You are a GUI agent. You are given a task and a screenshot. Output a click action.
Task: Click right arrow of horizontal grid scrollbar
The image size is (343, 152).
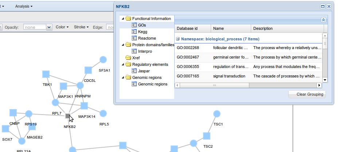(x=319, y=85)
